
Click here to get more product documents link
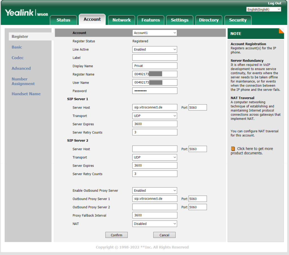(x=252, y=151)
